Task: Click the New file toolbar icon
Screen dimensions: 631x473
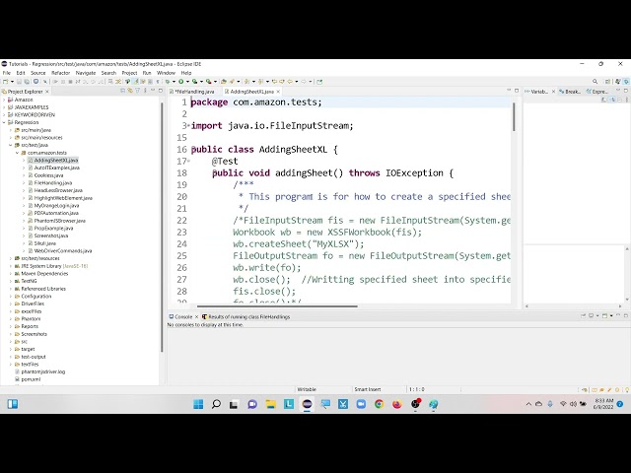Action: [x=5, y=82]
